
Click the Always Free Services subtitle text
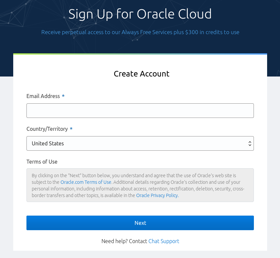(140, 32)
